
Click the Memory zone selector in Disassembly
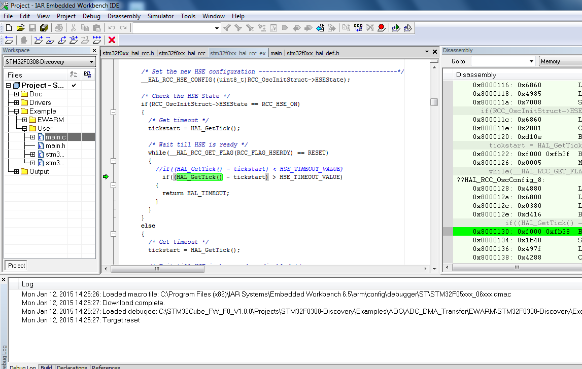[x=560, y=61]
